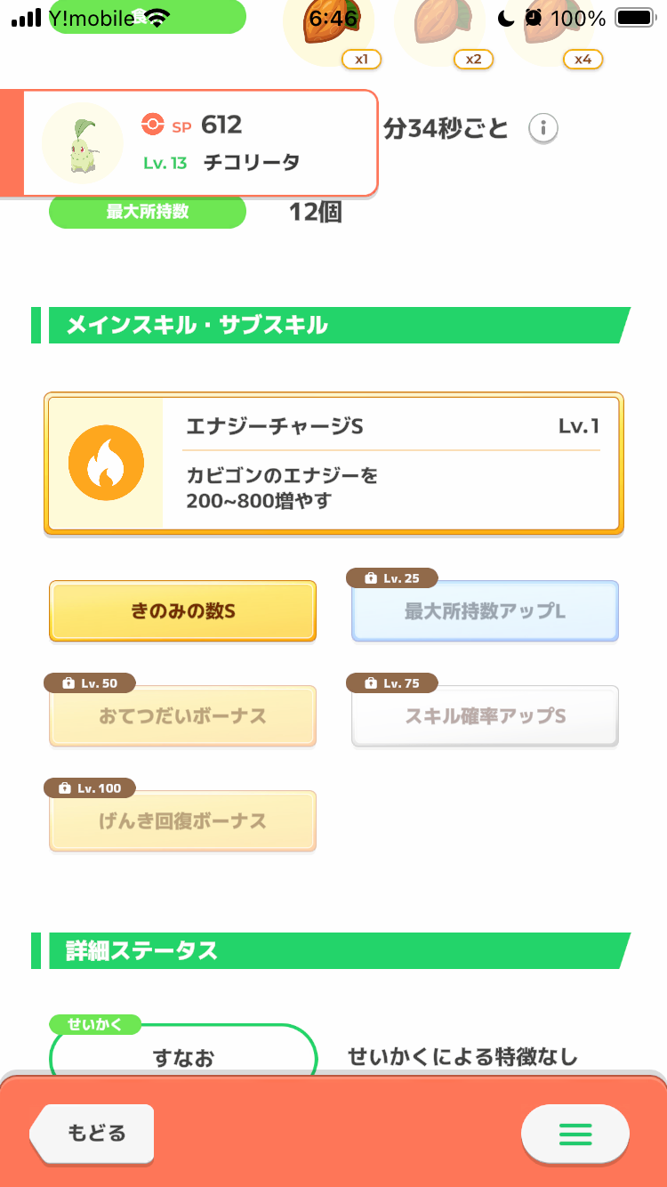Screen dimensions: 667x1187
Task: Tap locked スキル確率アップS sub skill
Action: pos(485,716)
